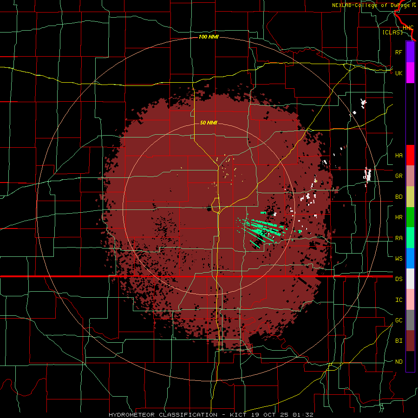Click the RF purple legend swatch
The width and height of the screenshot is (418, 418).
click(410, 52)
